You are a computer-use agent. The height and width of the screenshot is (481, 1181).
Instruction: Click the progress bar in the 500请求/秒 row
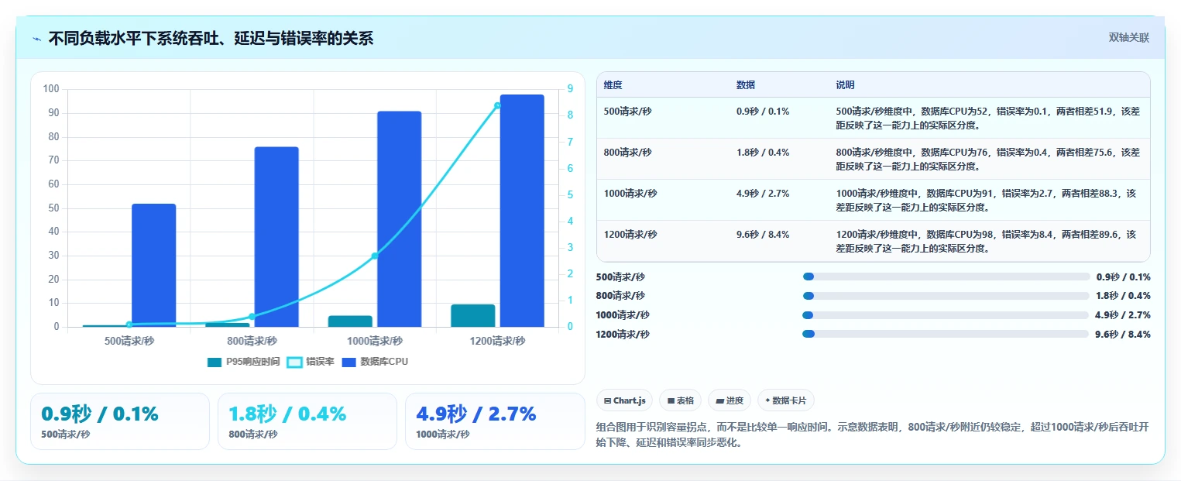click(x=946, y=277)
